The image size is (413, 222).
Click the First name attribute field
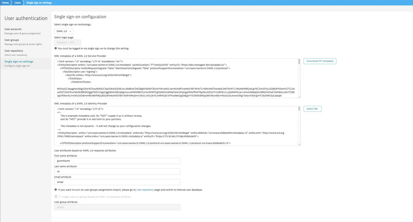point(117,161)
